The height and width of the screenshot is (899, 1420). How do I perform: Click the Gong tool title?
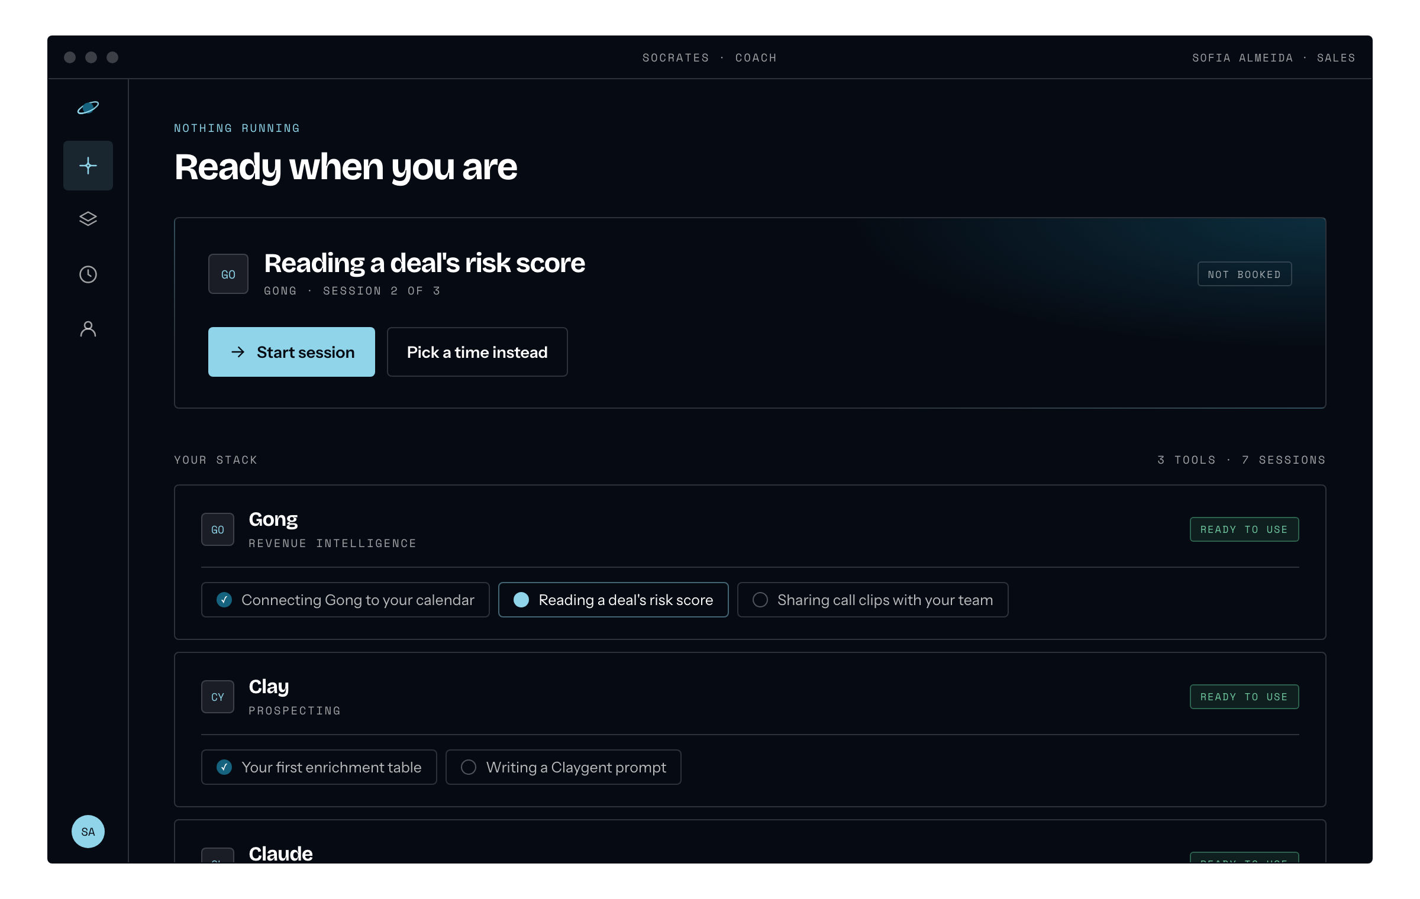coord(273,519)
